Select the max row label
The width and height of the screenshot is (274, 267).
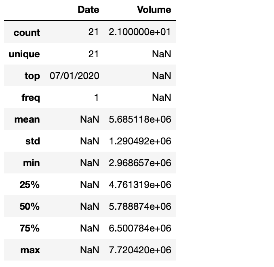click(x=30, y=250)
